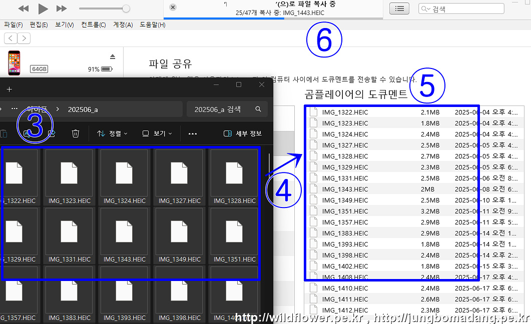Screen dimensions: 531x324
Task: Open the 정렬 sort dropdown
Action: (112, 133)
